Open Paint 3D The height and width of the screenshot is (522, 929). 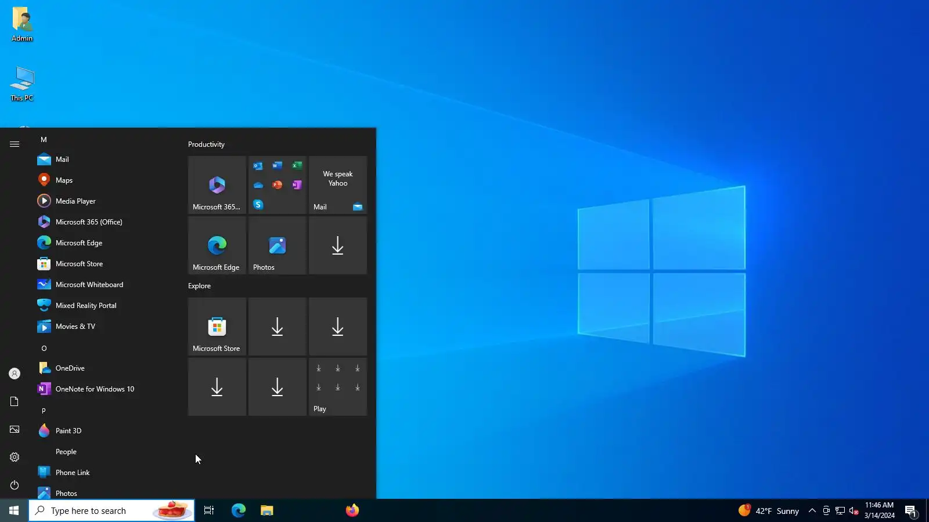[105, 431]
